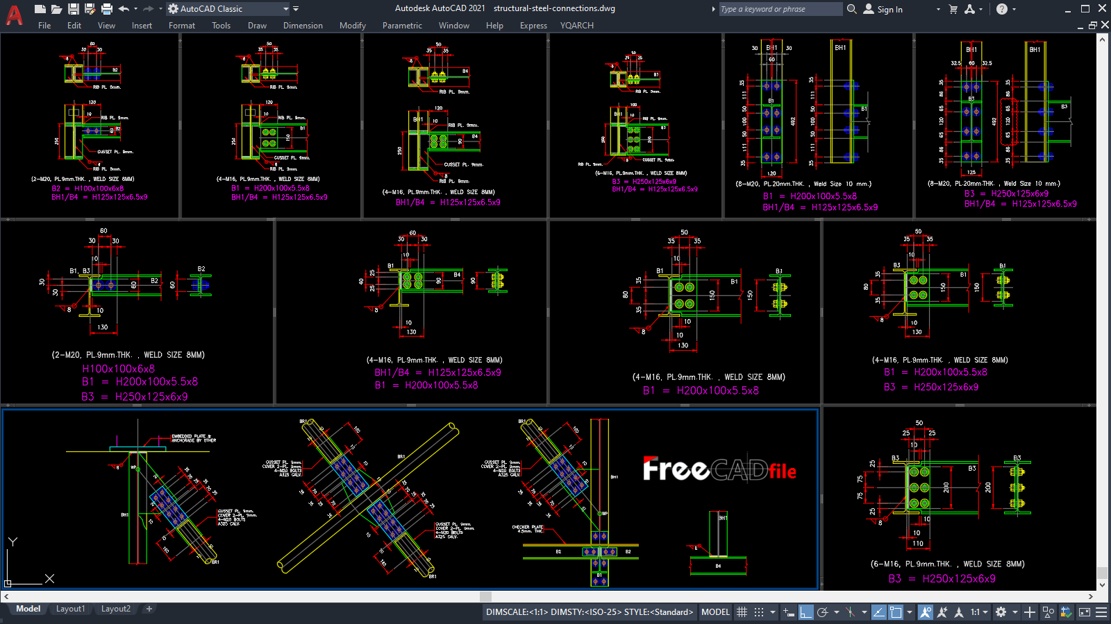Click the Clean Screen icon at bottom right
Image resolution: width=1111 pixels, height=624 pixels.
click(x=1085, y=612)
